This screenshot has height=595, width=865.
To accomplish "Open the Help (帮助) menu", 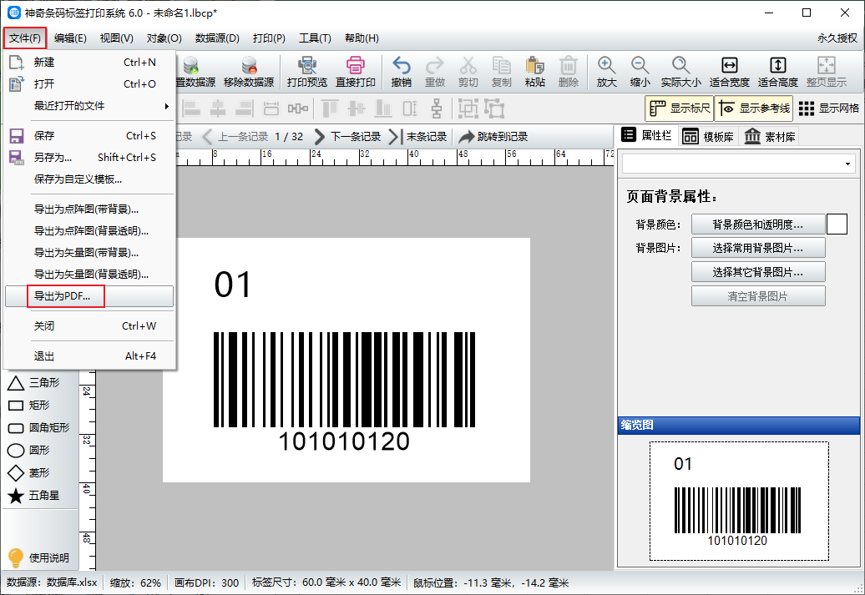I will (362, 38).
